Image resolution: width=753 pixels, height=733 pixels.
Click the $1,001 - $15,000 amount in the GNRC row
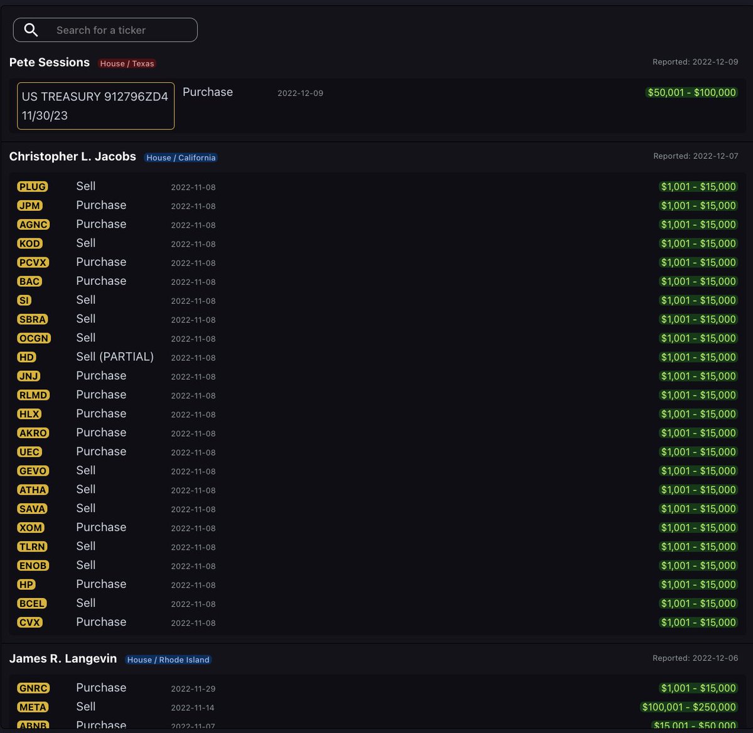(x=698, y=688)
